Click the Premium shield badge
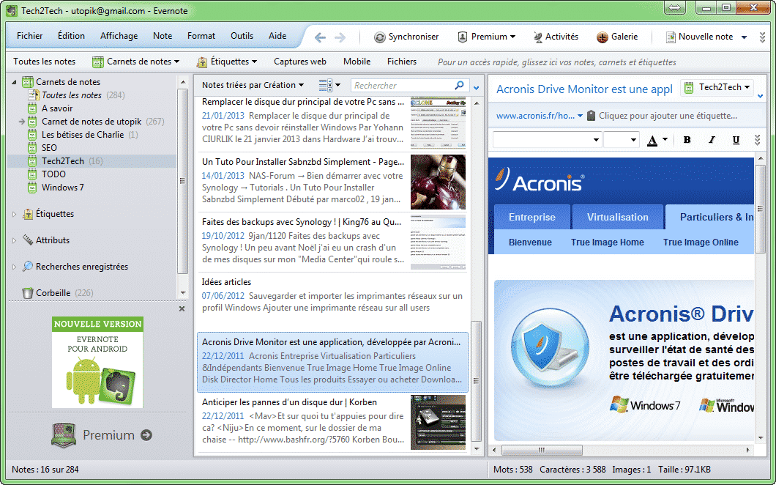Viewport: 776px width, 485px height. point(64,435)
